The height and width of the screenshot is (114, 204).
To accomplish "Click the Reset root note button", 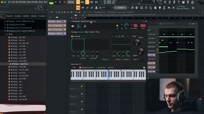I will (74, 67).
